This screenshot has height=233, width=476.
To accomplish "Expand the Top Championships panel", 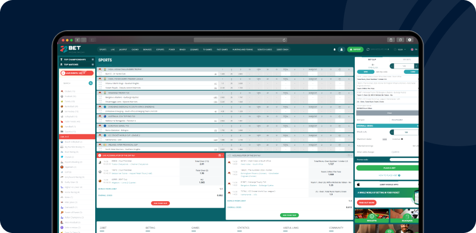I will tap(92, 60).
